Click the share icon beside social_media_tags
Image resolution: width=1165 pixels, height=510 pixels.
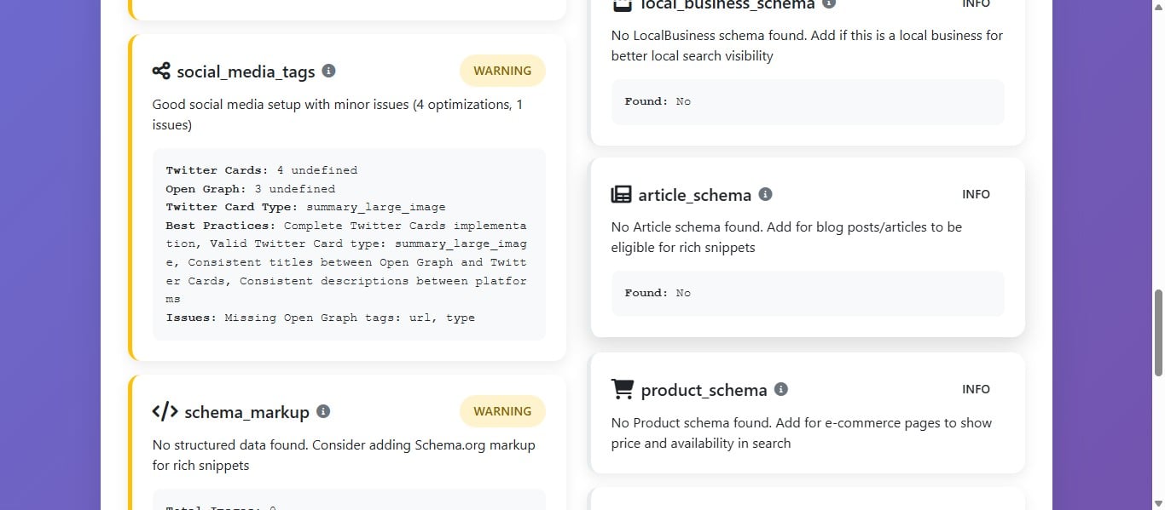point(161,72)
